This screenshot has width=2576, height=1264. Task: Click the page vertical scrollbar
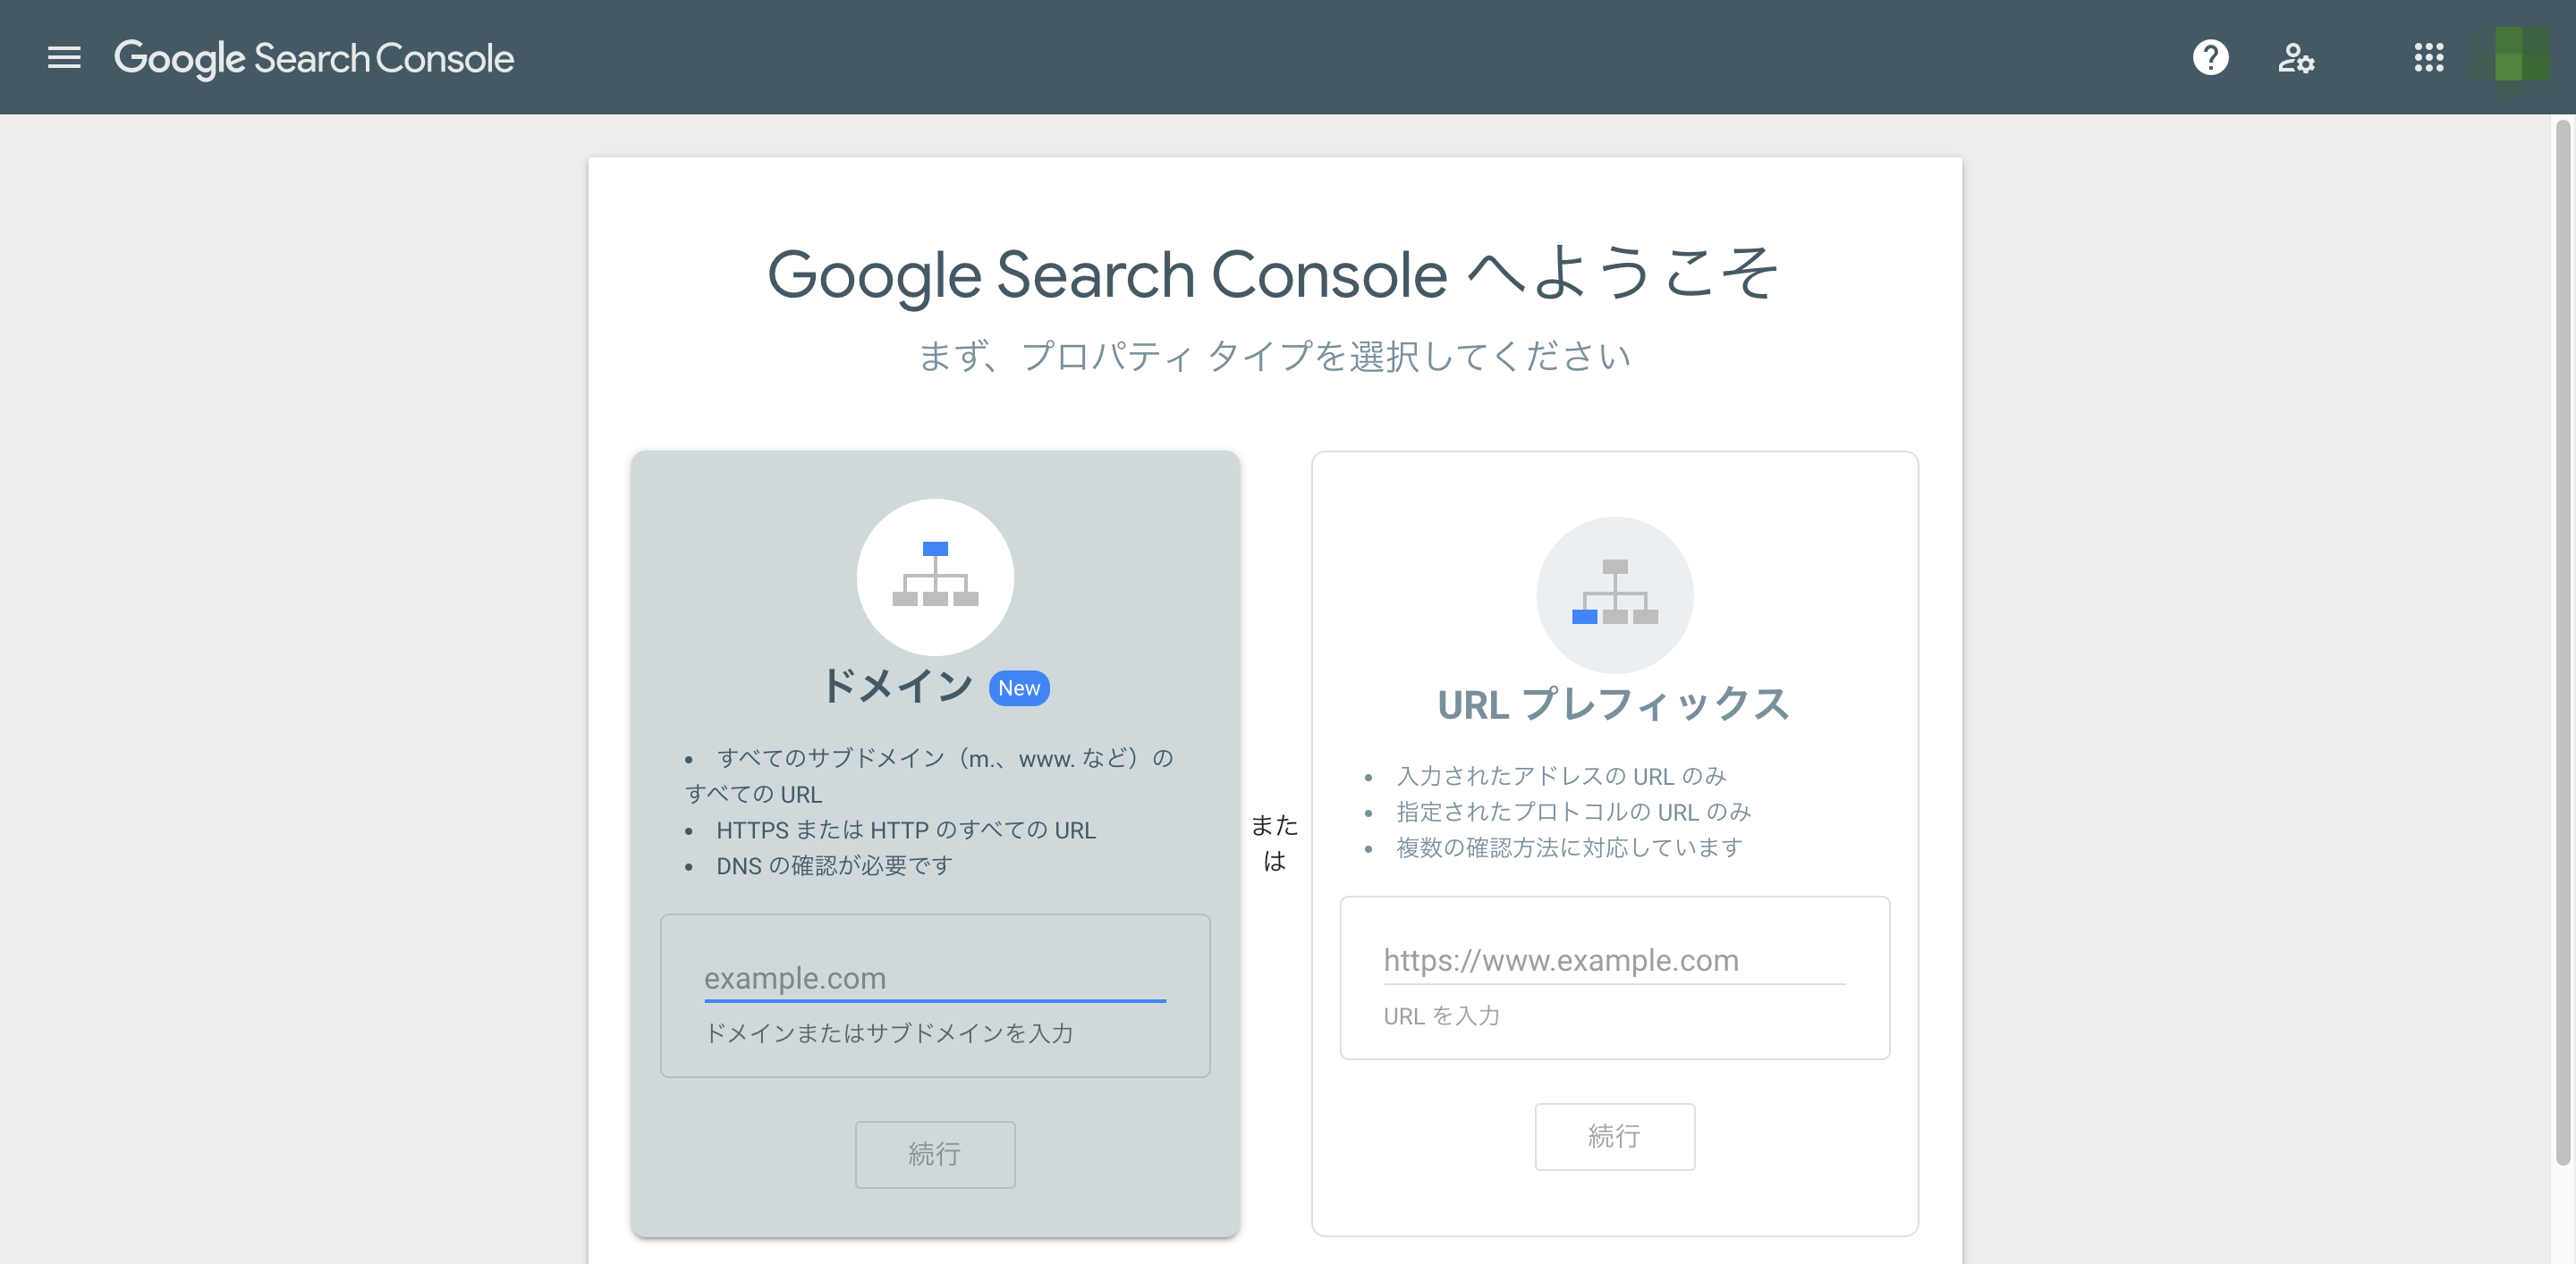[2562, 639]
